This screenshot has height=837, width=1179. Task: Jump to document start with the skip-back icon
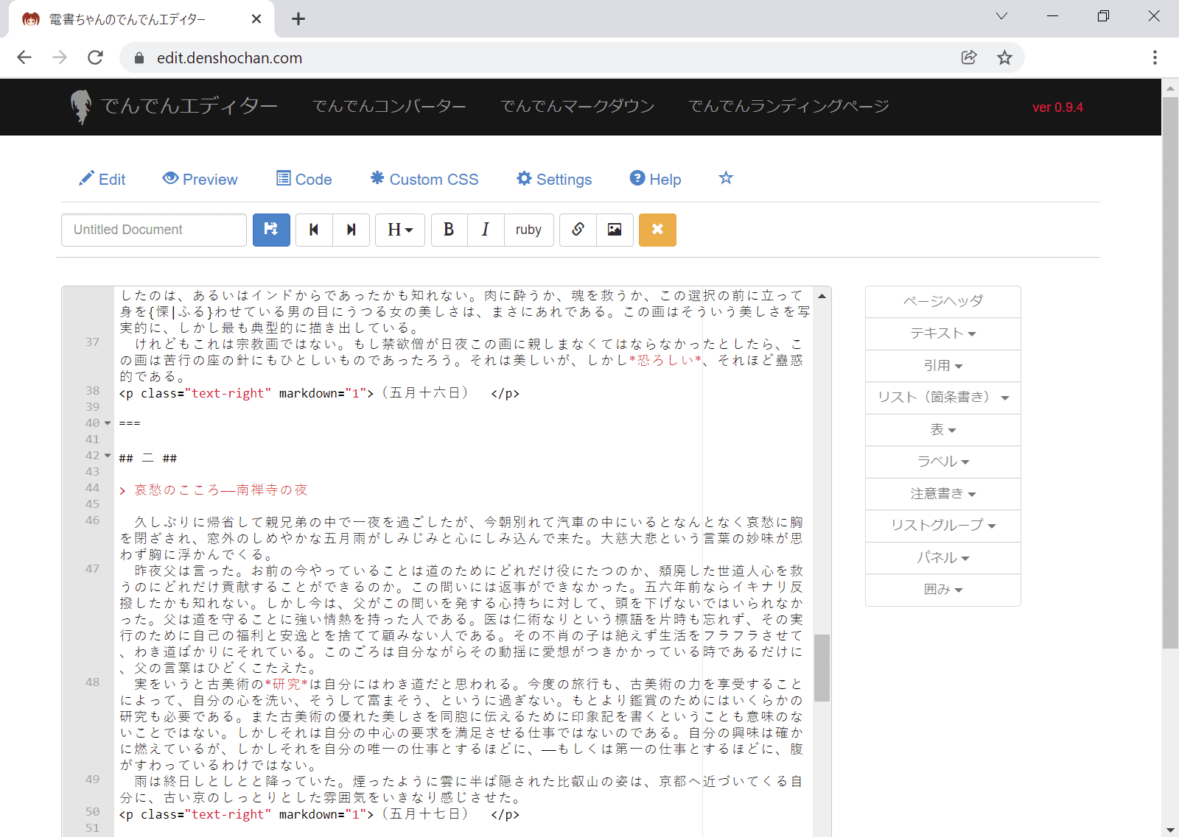(x=314, y=230)
